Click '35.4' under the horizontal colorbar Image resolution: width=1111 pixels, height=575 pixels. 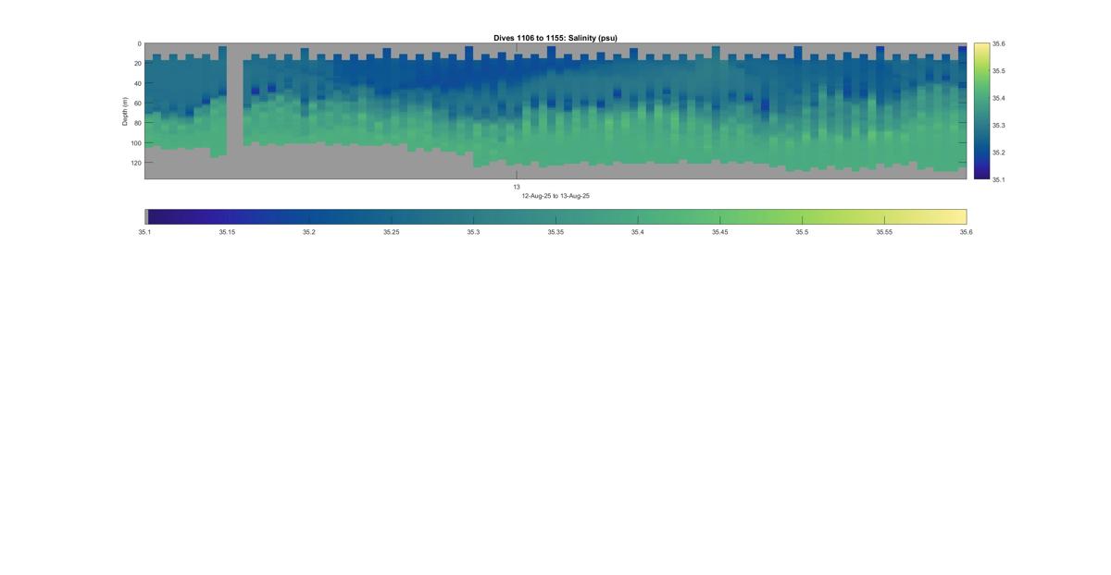638,233
